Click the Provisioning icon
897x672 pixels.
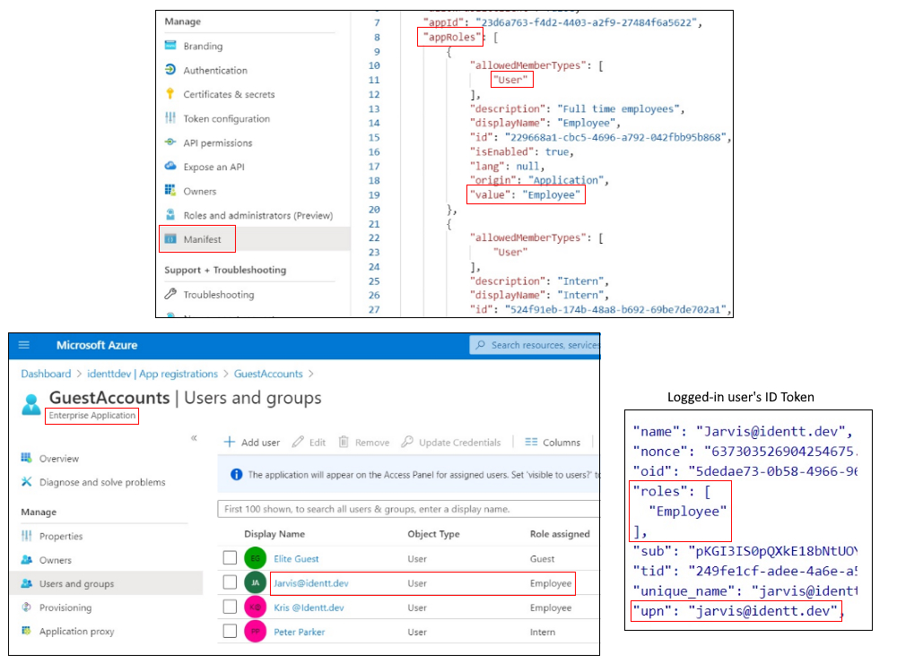pos(26,607)
